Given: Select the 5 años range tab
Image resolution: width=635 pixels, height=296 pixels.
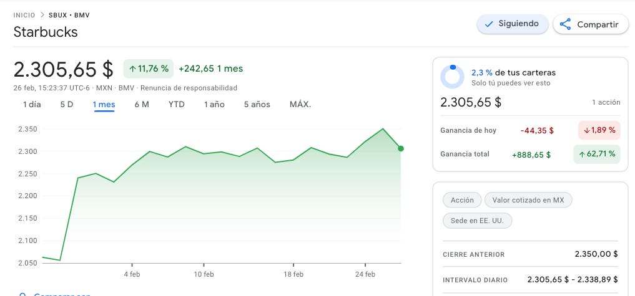Looking at the screenshot, I should (x=257, y=104).
